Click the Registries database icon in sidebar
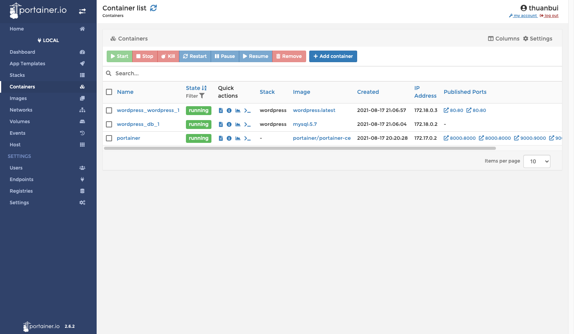 (82, 191)
